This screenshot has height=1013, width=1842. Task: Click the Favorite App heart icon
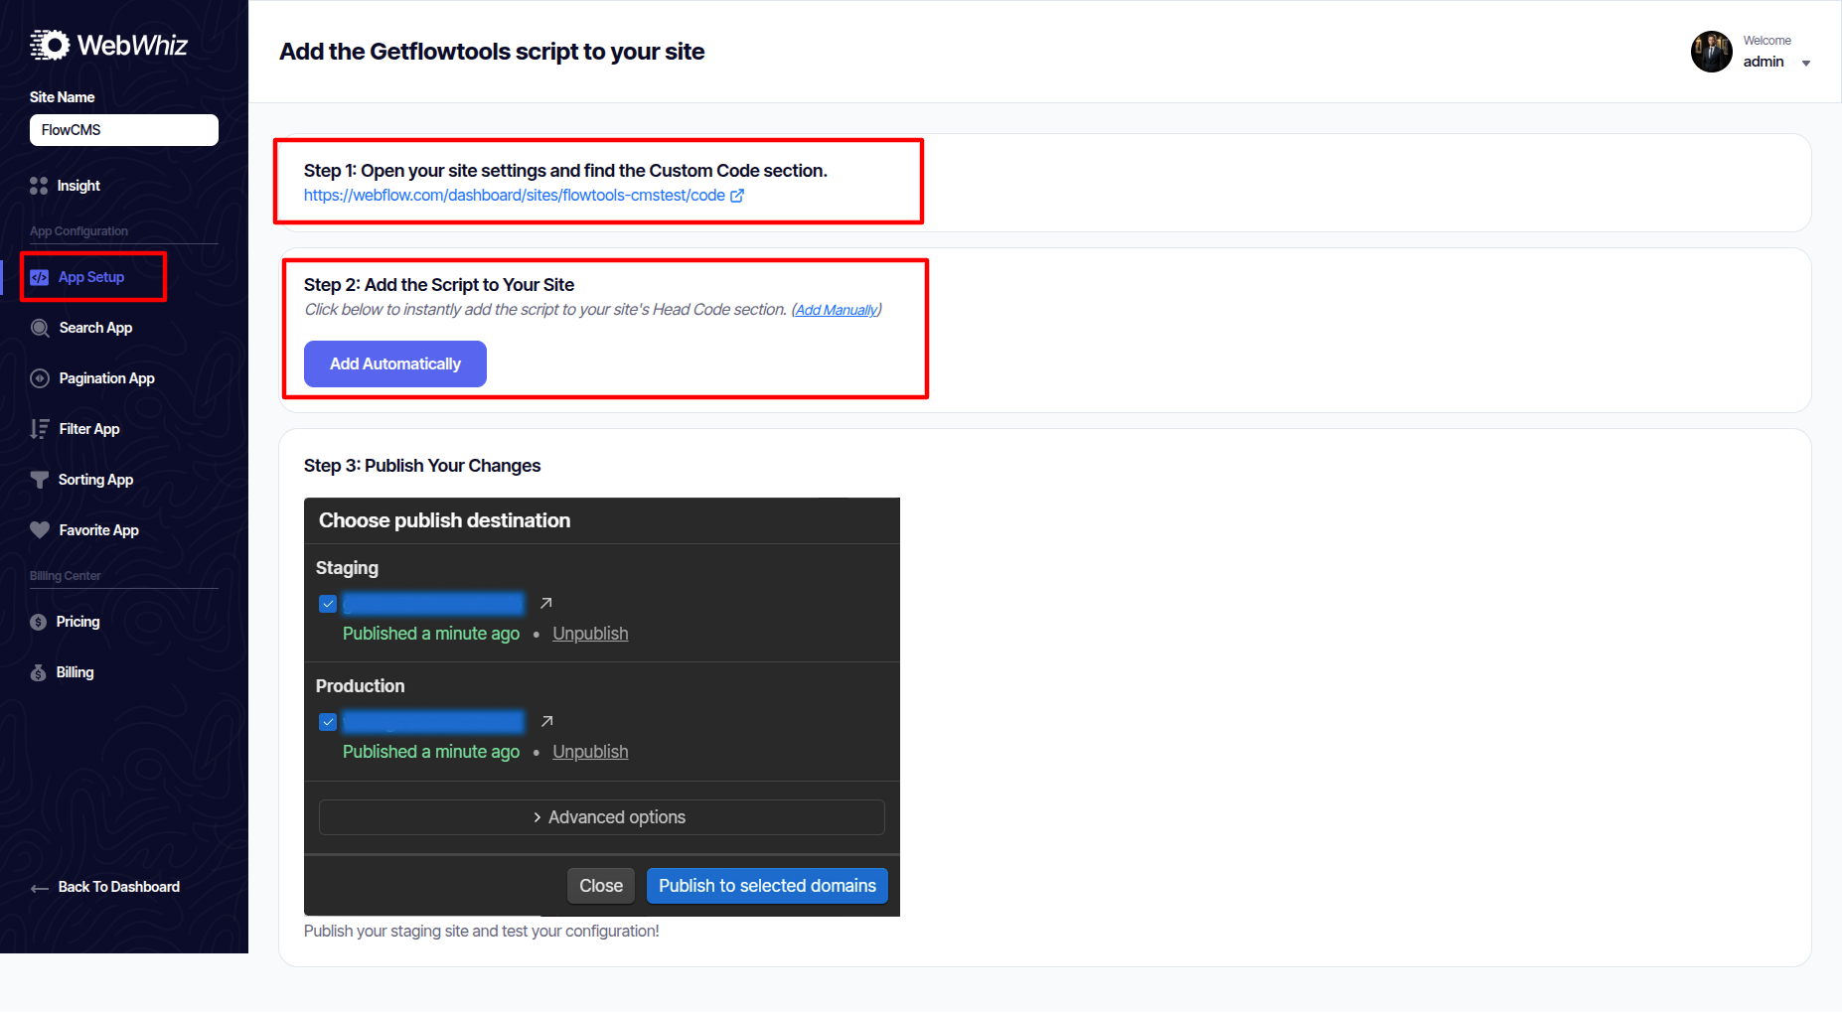pos(40,530)
